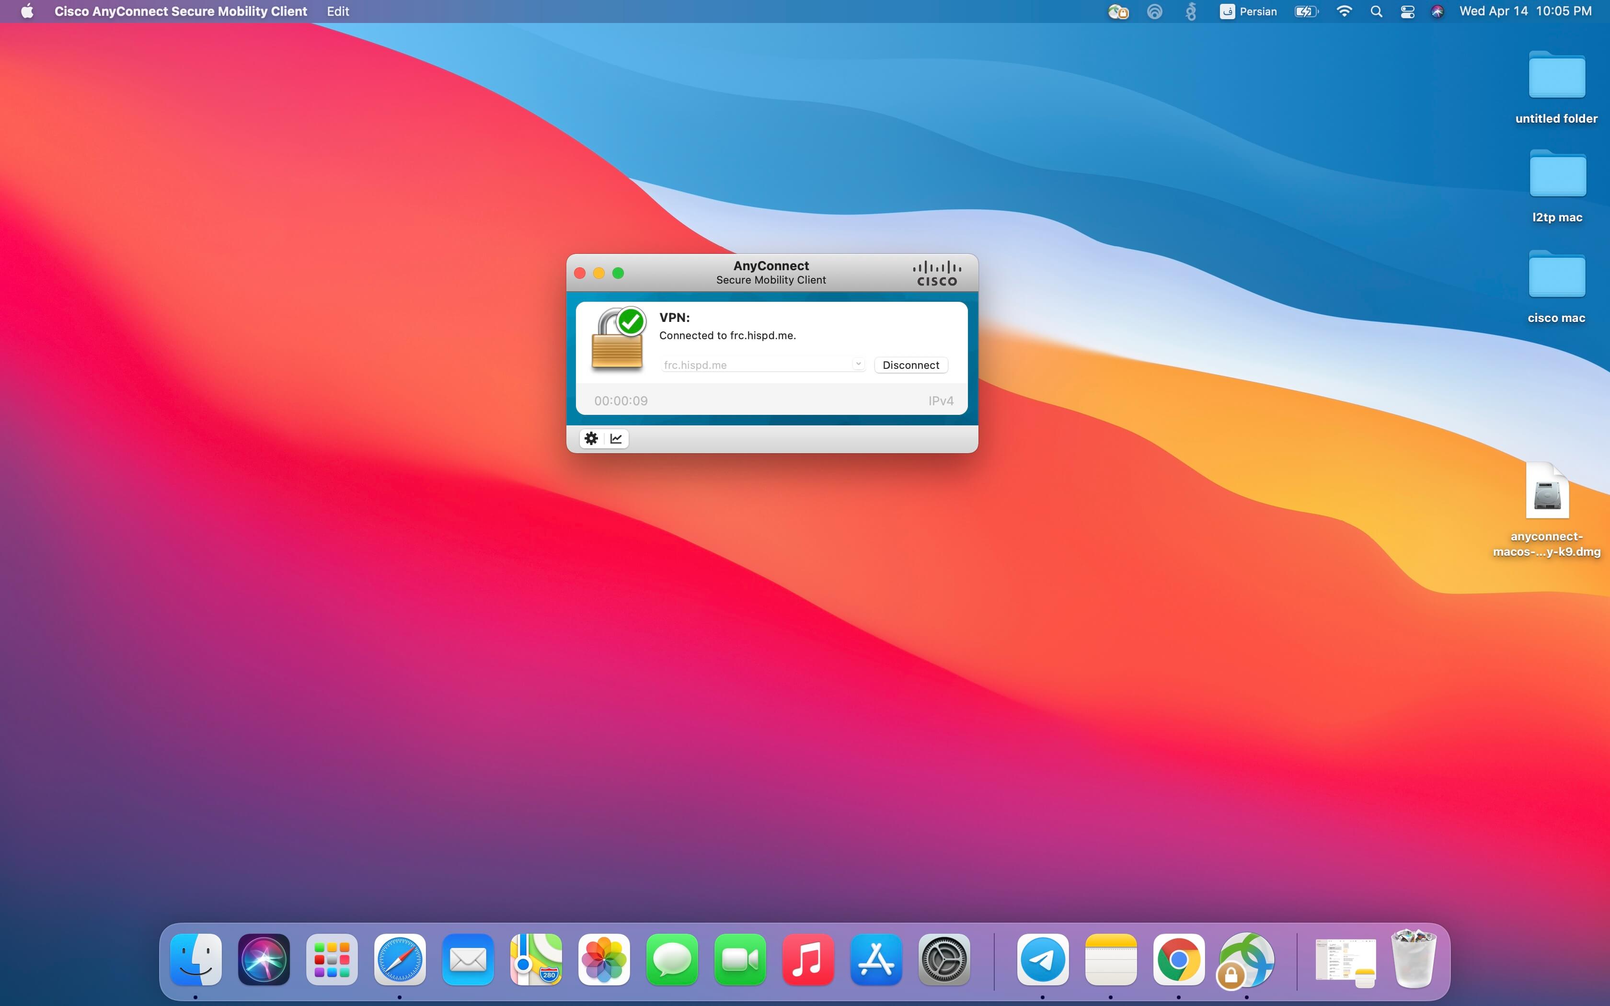Expand the frc.hispd.me server dropdown
1610x1006 pixels.
[858, 364]
